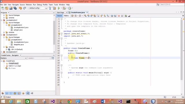Click the editor vertical scrollbar

tap(182, 50)
